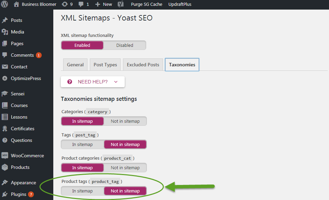Screen dimensions: 329x200
Task: Open UpdraftPlus in the admin bar
Action: [180, 4]
